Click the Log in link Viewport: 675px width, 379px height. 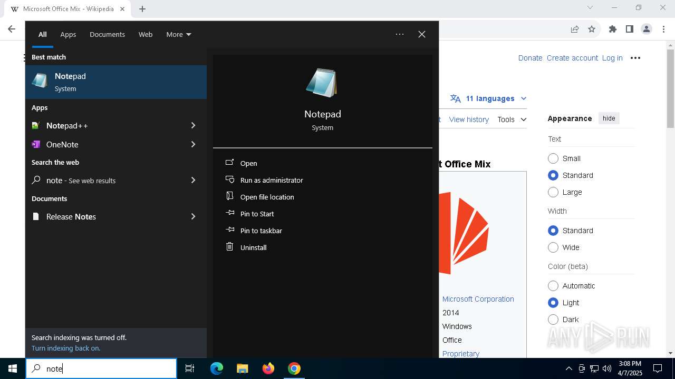pos(612,58)
